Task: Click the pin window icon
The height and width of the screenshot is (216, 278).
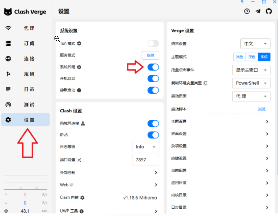Action: tap(242, 2)
